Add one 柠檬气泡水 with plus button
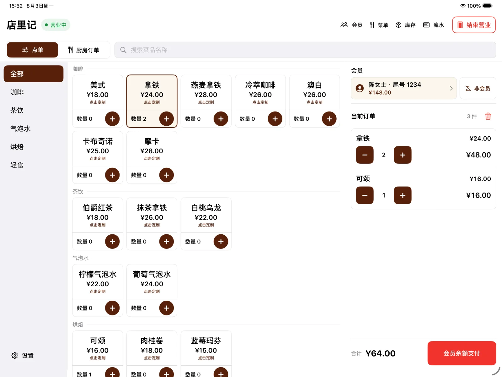 click(x=112, y=308)
